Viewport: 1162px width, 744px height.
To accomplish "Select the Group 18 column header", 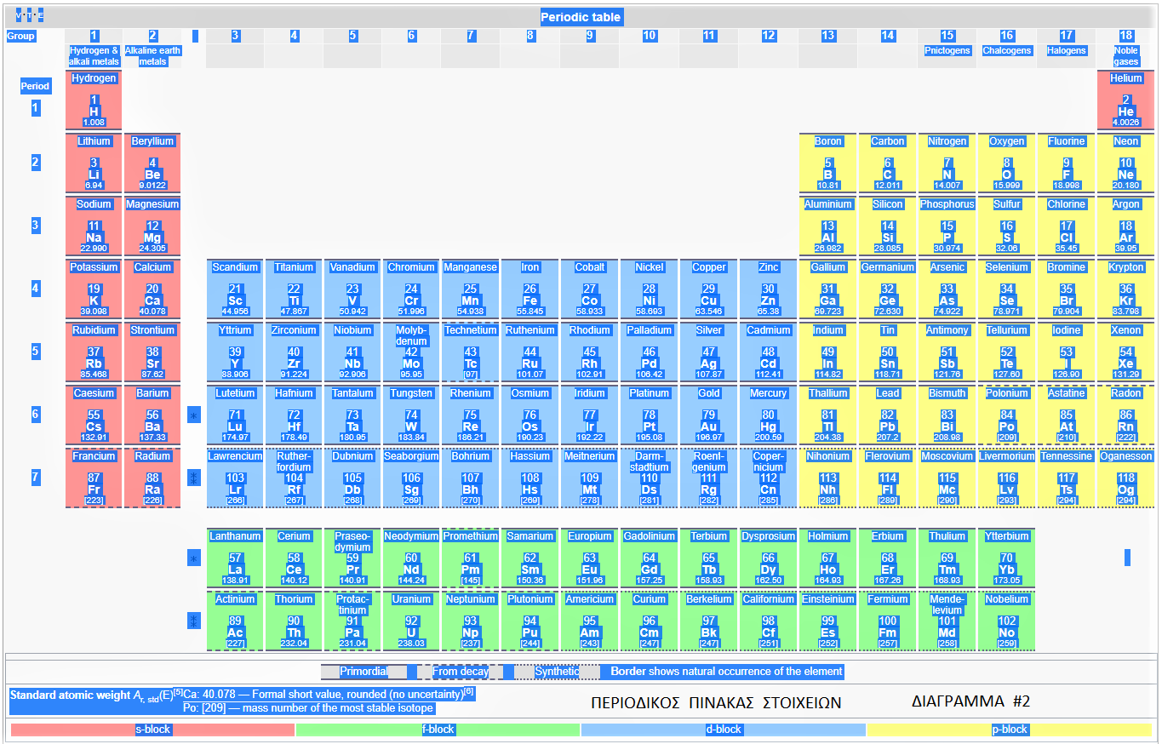I will (1126, 36).
